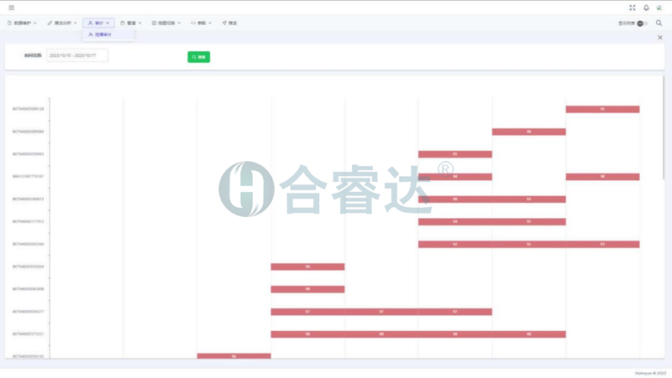The width and height of the screenshot is (672, 378).
Task: Open notifications via the bell icon
Action: point(646,8)
